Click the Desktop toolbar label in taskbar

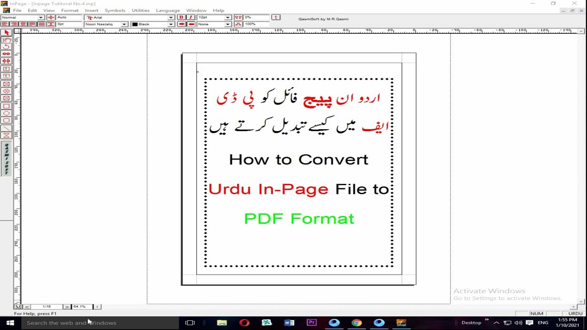coord(471,323)
